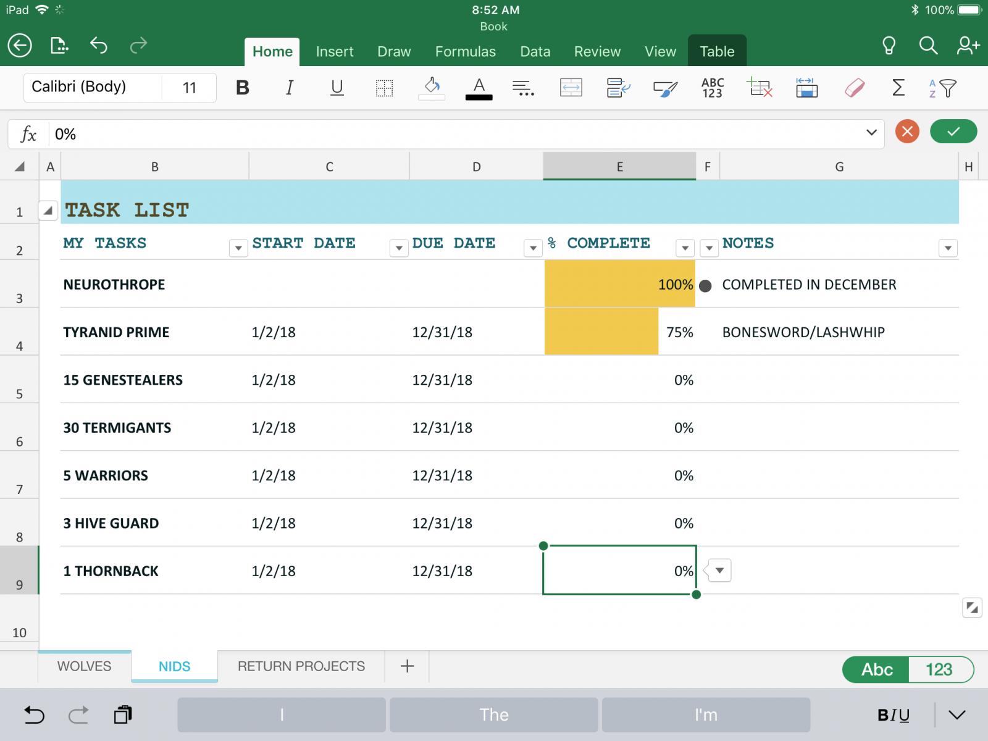988x741 pixels.
Task: Click the Merge cells icon
Action: [571, 88]
